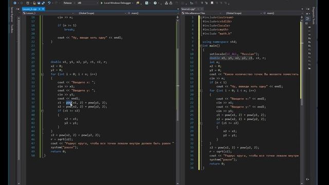Screen dimensions: 329x185
Task: Switch to the Lesson_1.cpp tab
Action: point(30,9)
